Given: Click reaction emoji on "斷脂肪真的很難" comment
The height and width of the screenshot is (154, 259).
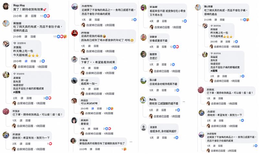Looking at the screenshot, I should tap(125, 149).
